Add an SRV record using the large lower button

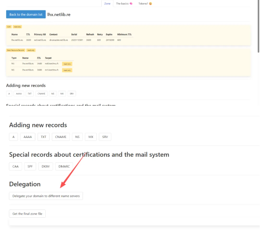click(105, 137)
